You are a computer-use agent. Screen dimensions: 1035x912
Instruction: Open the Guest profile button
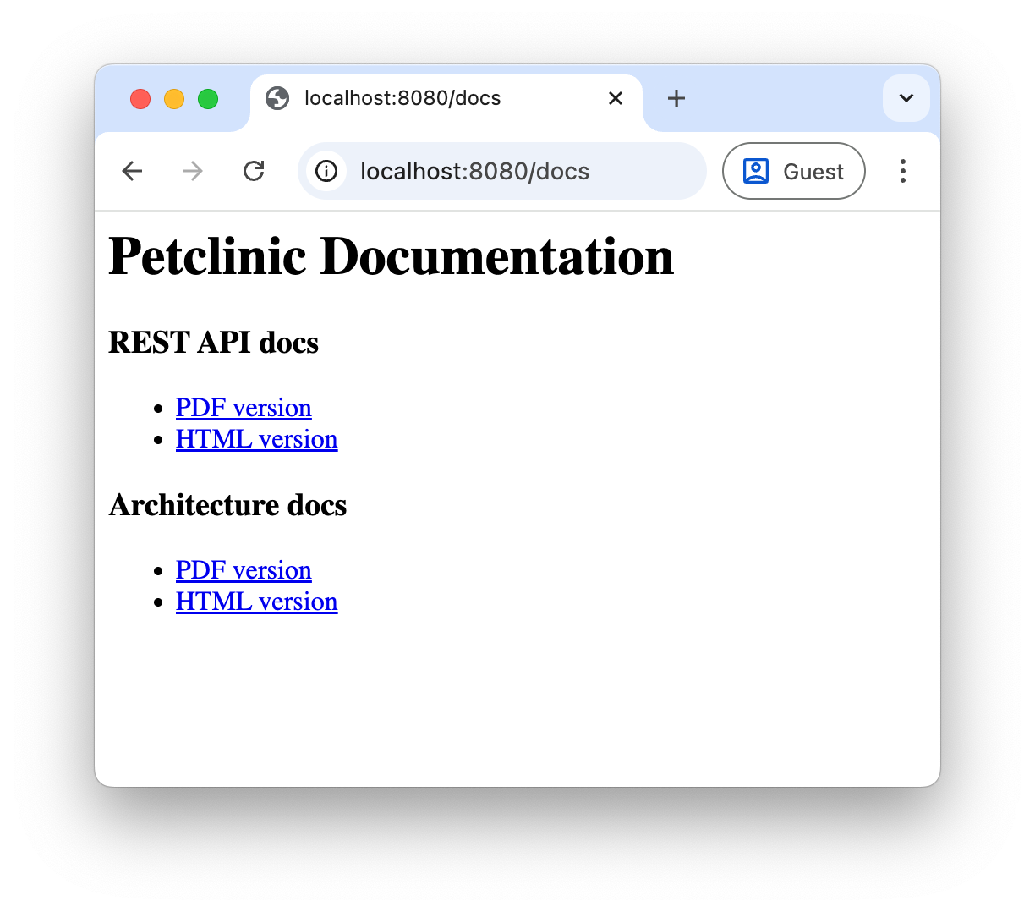coord(794,171)
